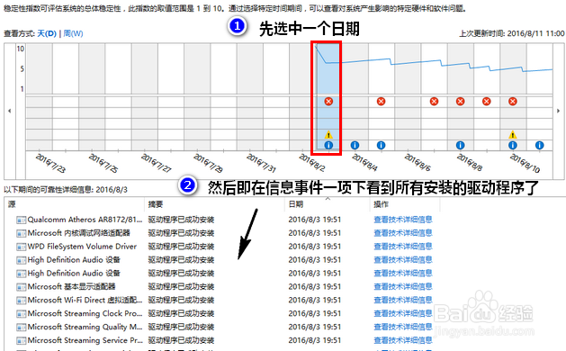566x351 pixels.
Task: Click 驱动程序已成功安装 in Microsoft Wi-Fi Direct row
Action: [x=181, y=300]
